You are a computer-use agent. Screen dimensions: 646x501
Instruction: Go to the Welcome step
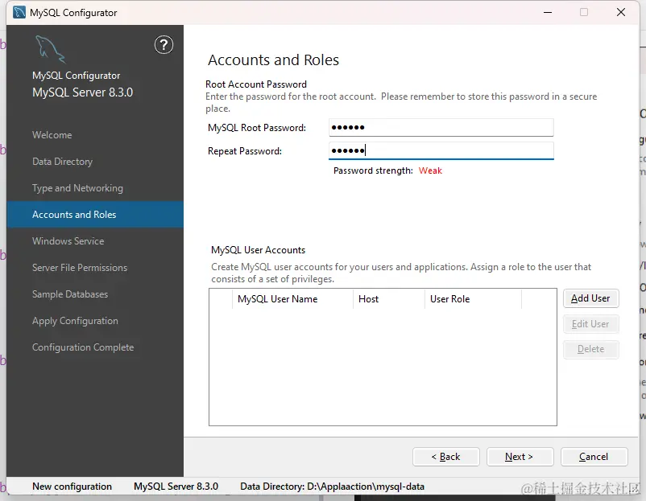tap(52, 135)
